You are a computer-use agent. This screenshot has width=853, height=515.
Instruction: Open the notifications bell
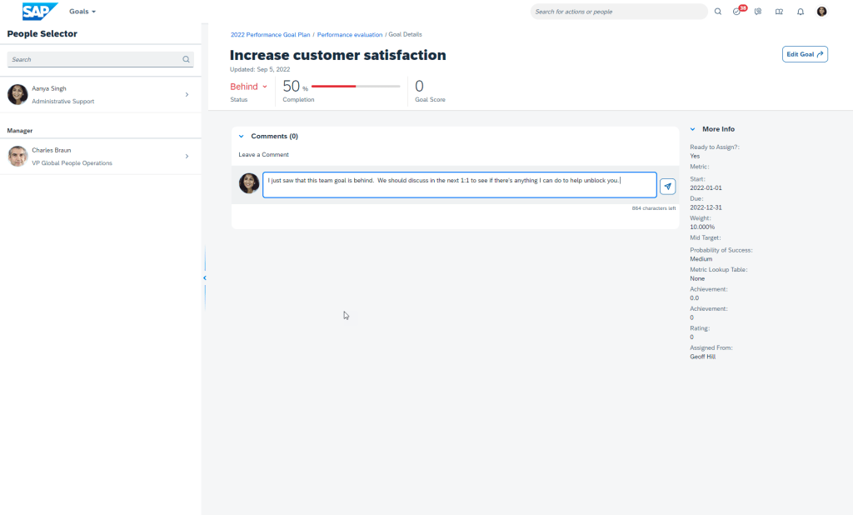[801, 12]
